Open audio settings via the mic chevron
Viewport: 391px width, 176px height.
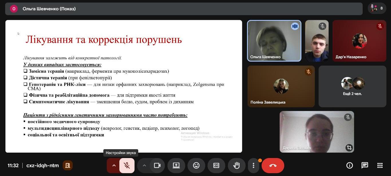[114, 165]
